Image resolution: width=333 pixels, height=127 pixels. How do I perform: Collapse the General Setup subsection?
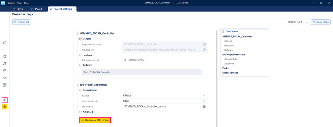pos(80,90)
